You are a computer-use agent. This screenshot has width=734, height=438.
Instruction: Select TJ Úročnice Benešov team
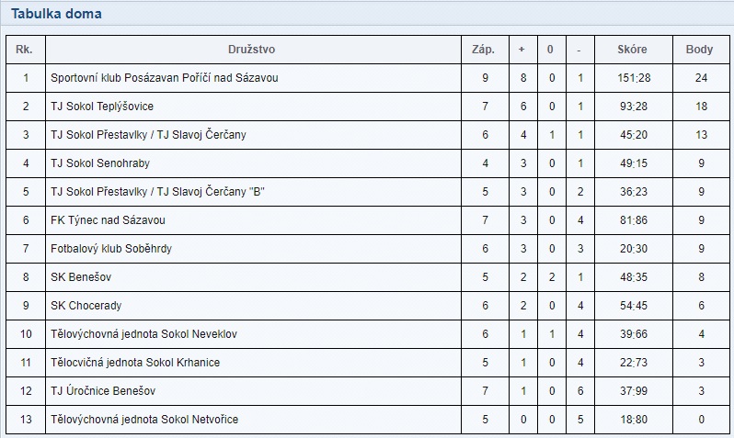(103, 391)
